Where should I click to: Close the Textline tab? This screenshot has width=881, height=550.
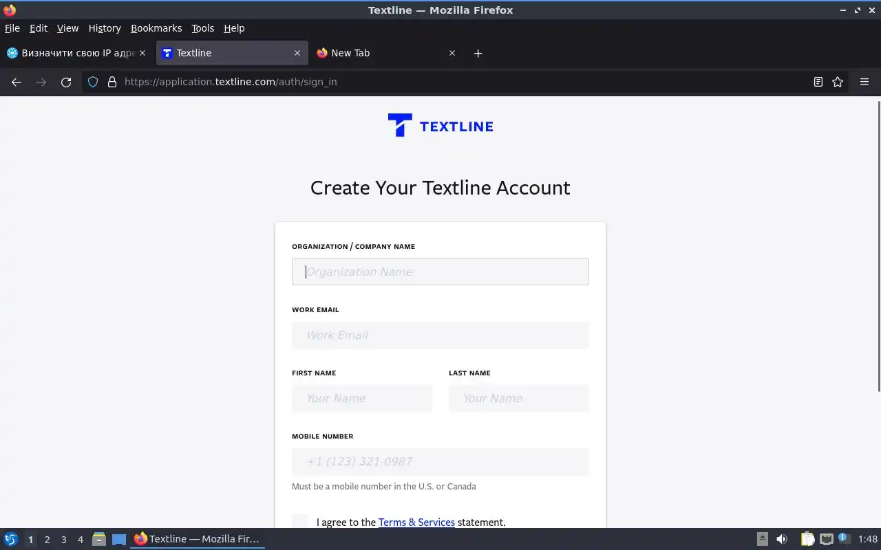click(297, 53)
